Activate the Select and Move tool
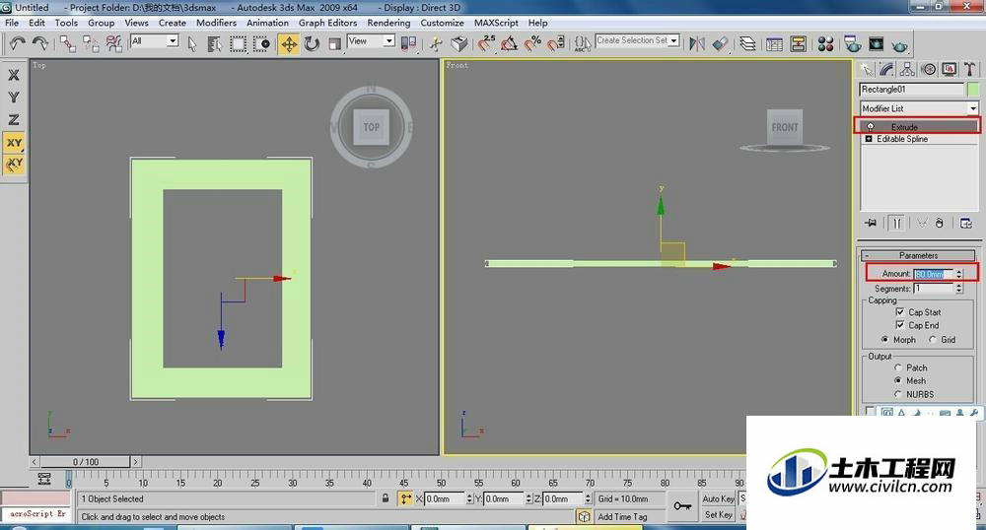 click(289, 44)
